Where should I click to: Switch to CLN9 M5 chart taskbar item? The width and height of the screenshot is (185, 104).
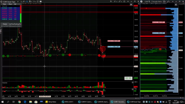(101, 102)
